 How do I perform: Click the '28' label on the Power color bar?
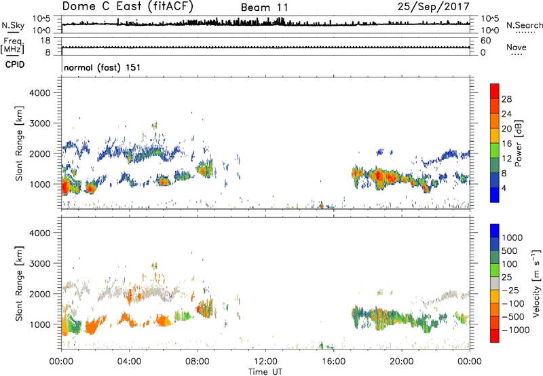pos(506,99)
